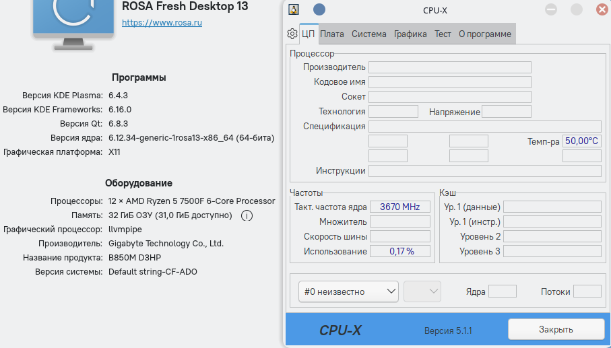Click the CPU-X penguin window menu icon

tap(294, 9)
